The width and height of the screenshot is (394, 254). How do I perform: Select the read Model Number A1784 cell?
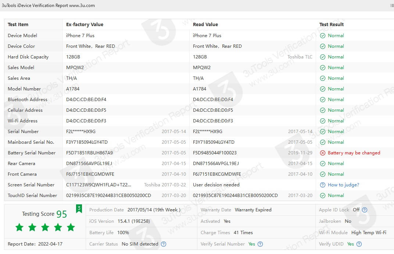(x=199, y=89)
